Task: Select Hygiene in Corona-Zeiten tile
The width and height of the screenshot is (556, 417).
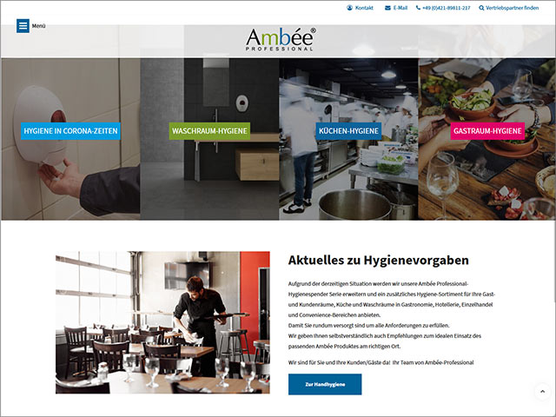Action: coord(70,131)
